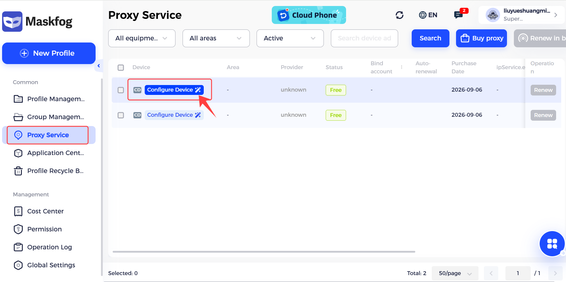Open the All areas dropdown
Image resolution: width=566 pixels, height=282 pixels.
click(216, 38)
